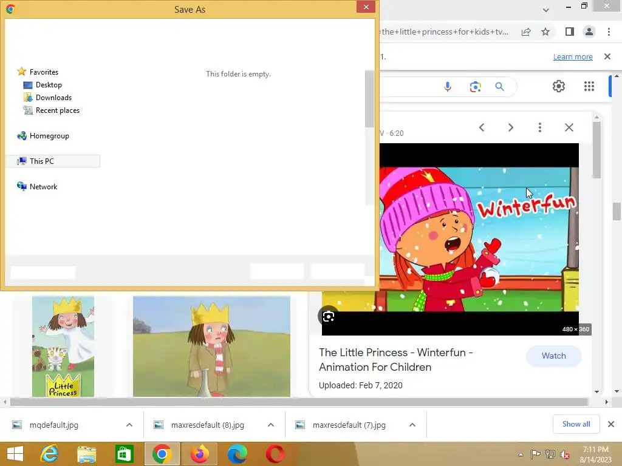Expand options for maxresdefault (8).jpg download
The image size is (622, 466).
tap(271, 425)
